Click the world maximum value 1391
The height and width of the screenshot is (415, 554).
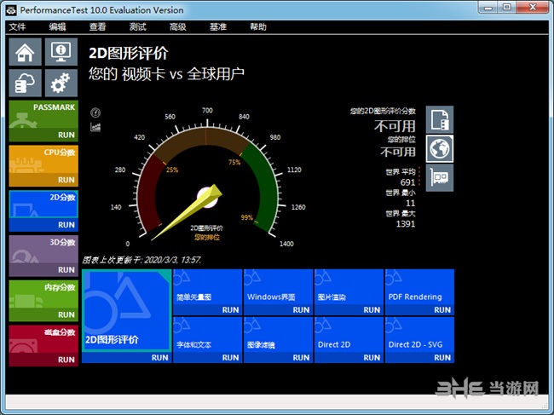[x=406, y=223]
